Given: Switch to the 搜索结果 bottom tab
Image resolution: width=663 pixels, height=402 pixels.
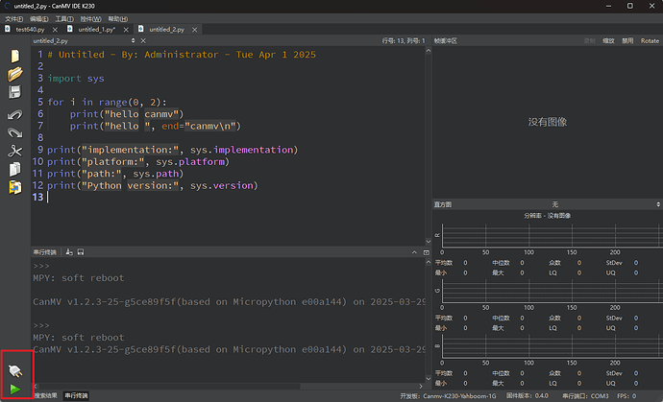Looking at the screenshot, I should click(47, 395).
